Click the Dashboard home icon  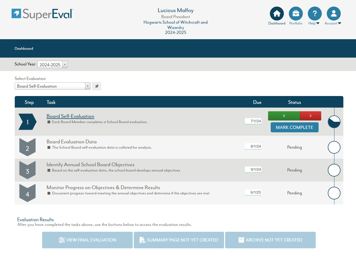coord(277,14)
